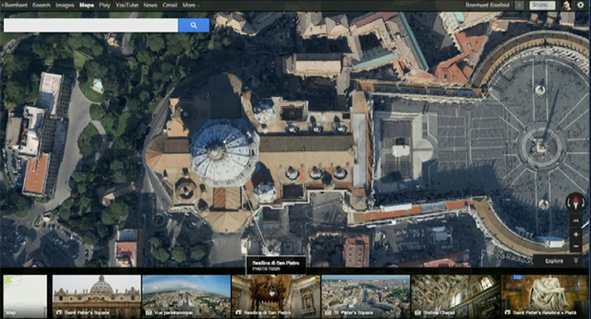Switch to Map view thumbnail

coord(25,296)
